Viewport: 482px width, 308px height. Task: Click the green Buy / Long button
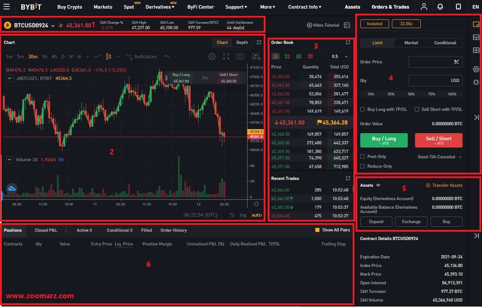coord(384,140)
